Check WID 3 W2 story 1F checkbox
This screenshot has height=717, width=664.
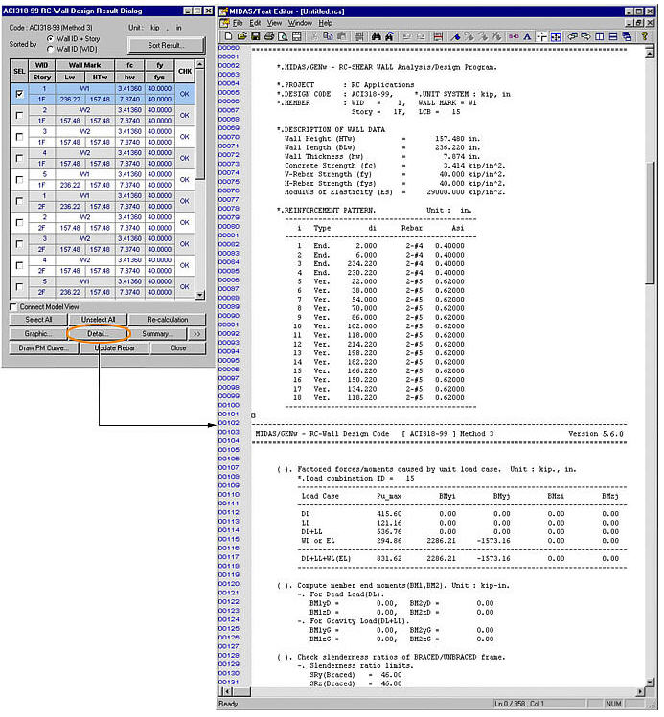(19, 137)
